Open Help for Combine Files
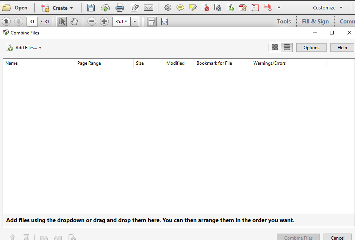 click(x=342, y=47)
